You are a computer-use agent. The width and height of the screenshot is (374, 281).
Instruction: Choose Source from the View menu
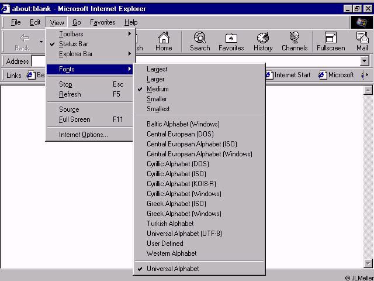(x=89, y=109)
